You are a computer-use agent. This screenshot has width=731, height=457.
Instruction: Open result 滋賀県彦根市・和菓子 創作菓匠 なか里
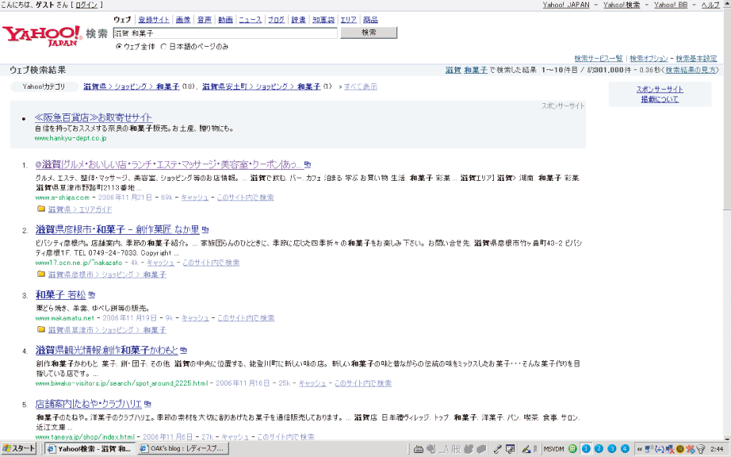(117, 229)
